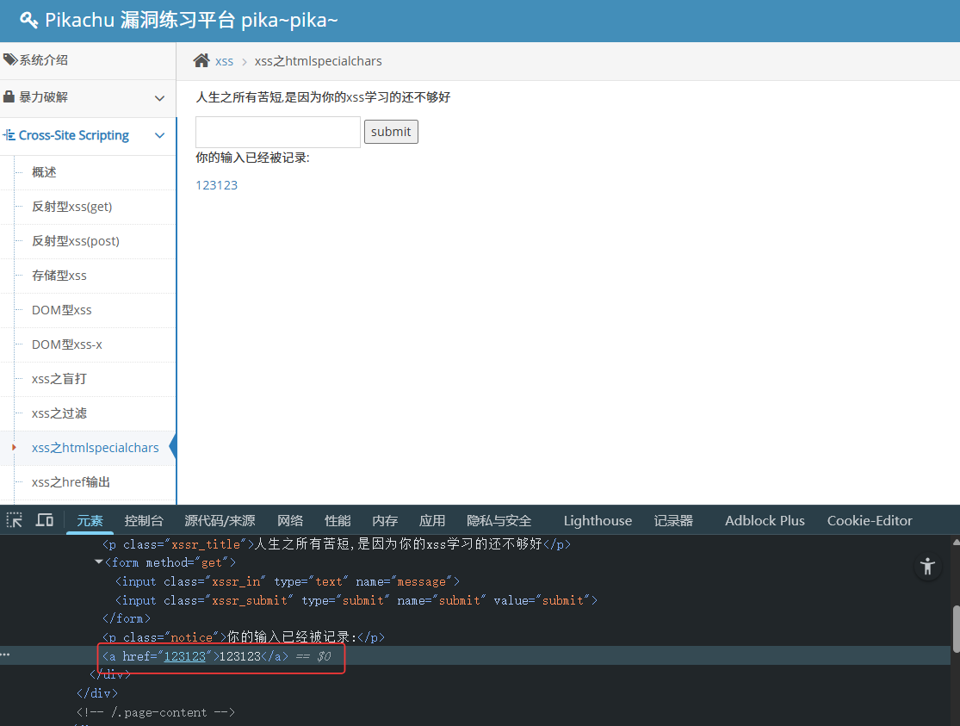Select the input class=xssr_submit line

[x=356, y=600]
